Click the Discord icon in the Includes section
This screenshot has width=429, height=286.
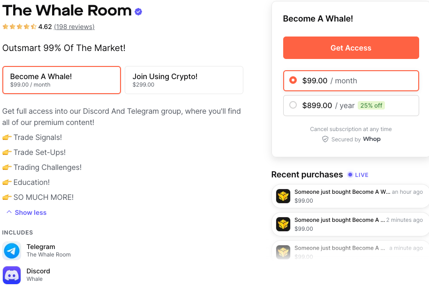[11, 274]
